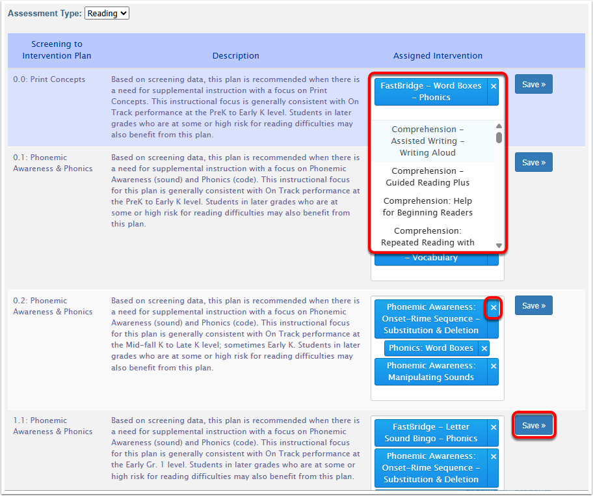The width and height of the screenshot is (593, 496).
Task: Click the Phonics: Word Boxes tag label
Action: click(x=431, y=348)
